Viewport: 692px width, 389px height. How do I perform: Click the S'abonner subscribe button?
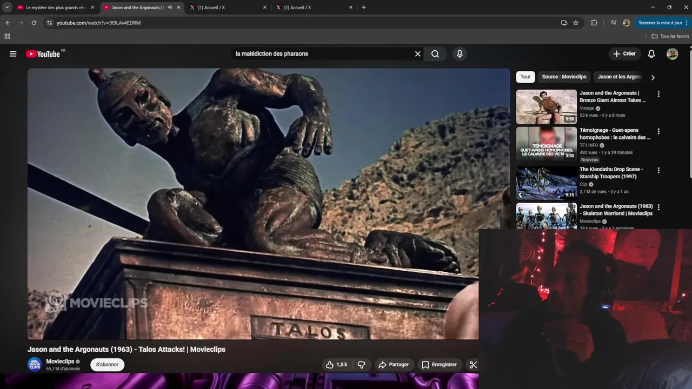(107, 365)
